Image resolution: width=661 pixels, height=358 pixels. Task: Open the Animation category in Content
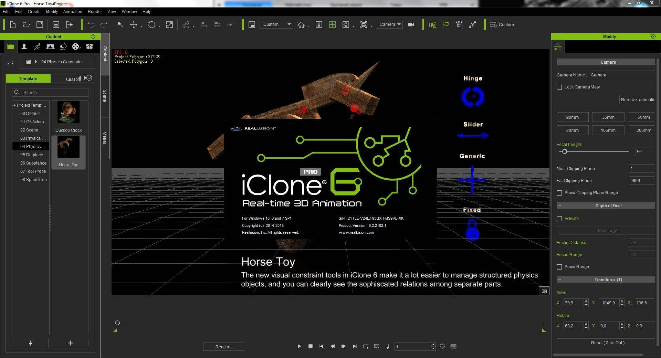[x=37, y=46]
